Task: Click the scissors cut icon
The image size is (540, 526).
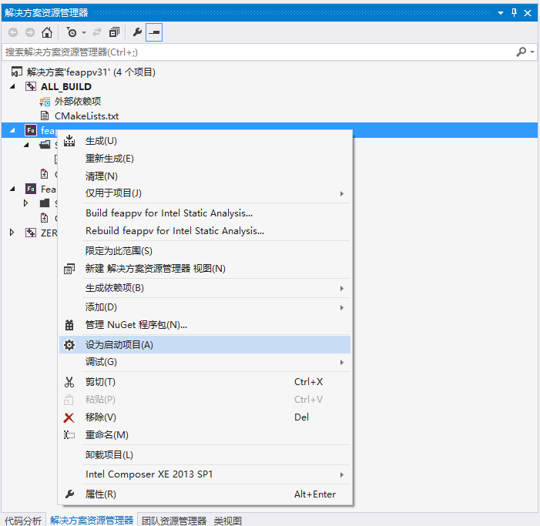Action: point(69,382)
